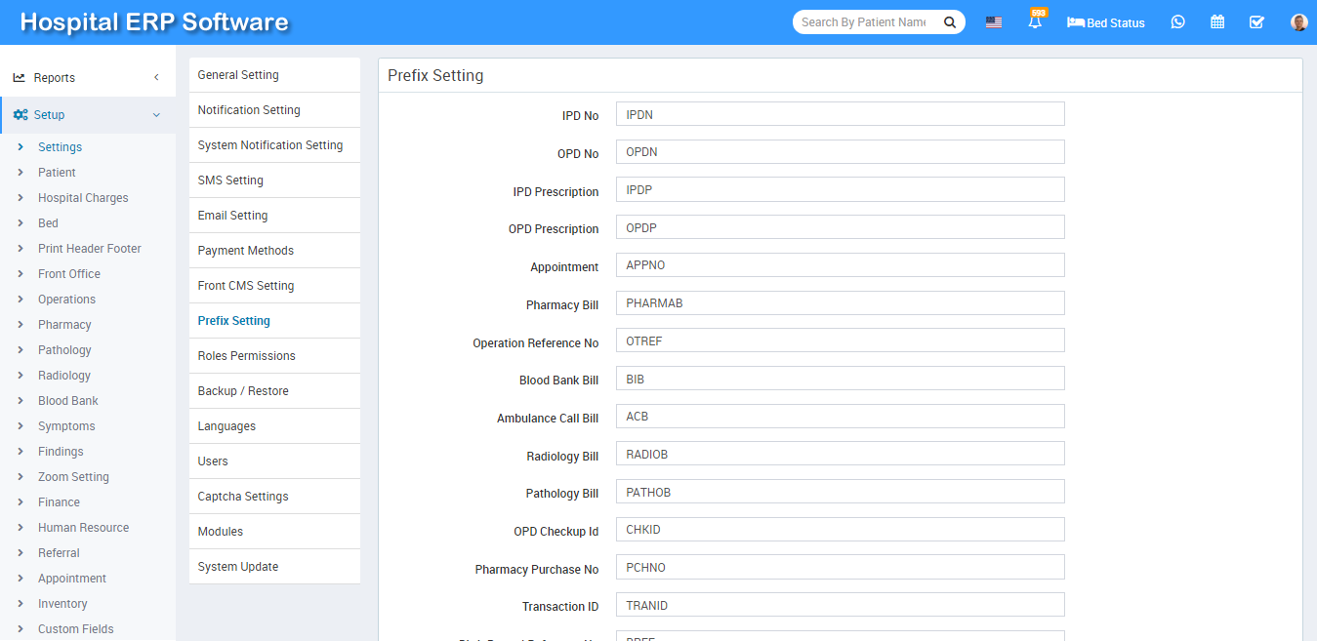Image resolution: width=1317 pixels, height=641 pixels.
Task: Open the Human Resource sidebar link
Action: 83,528
